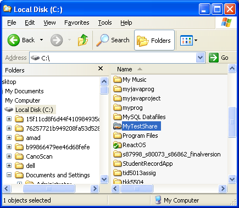Open the Favorites menu
The image size is (239, 208).
pyautogui.click(x=77, y=23)
